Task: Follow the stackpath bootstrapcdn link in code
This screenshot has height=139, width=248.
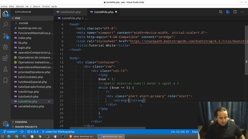Action: pyautogui.click(x=189, y=41)
